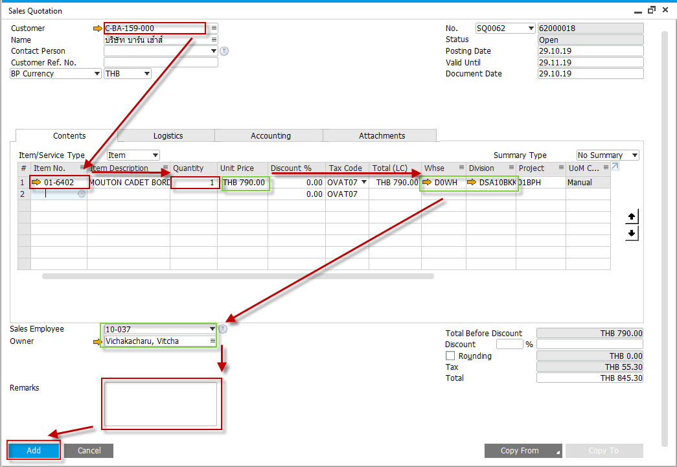The width and height of the screenshot is (677, 467).
Task: Expand the Summary Type dropdown
Action: pos(635,155)
